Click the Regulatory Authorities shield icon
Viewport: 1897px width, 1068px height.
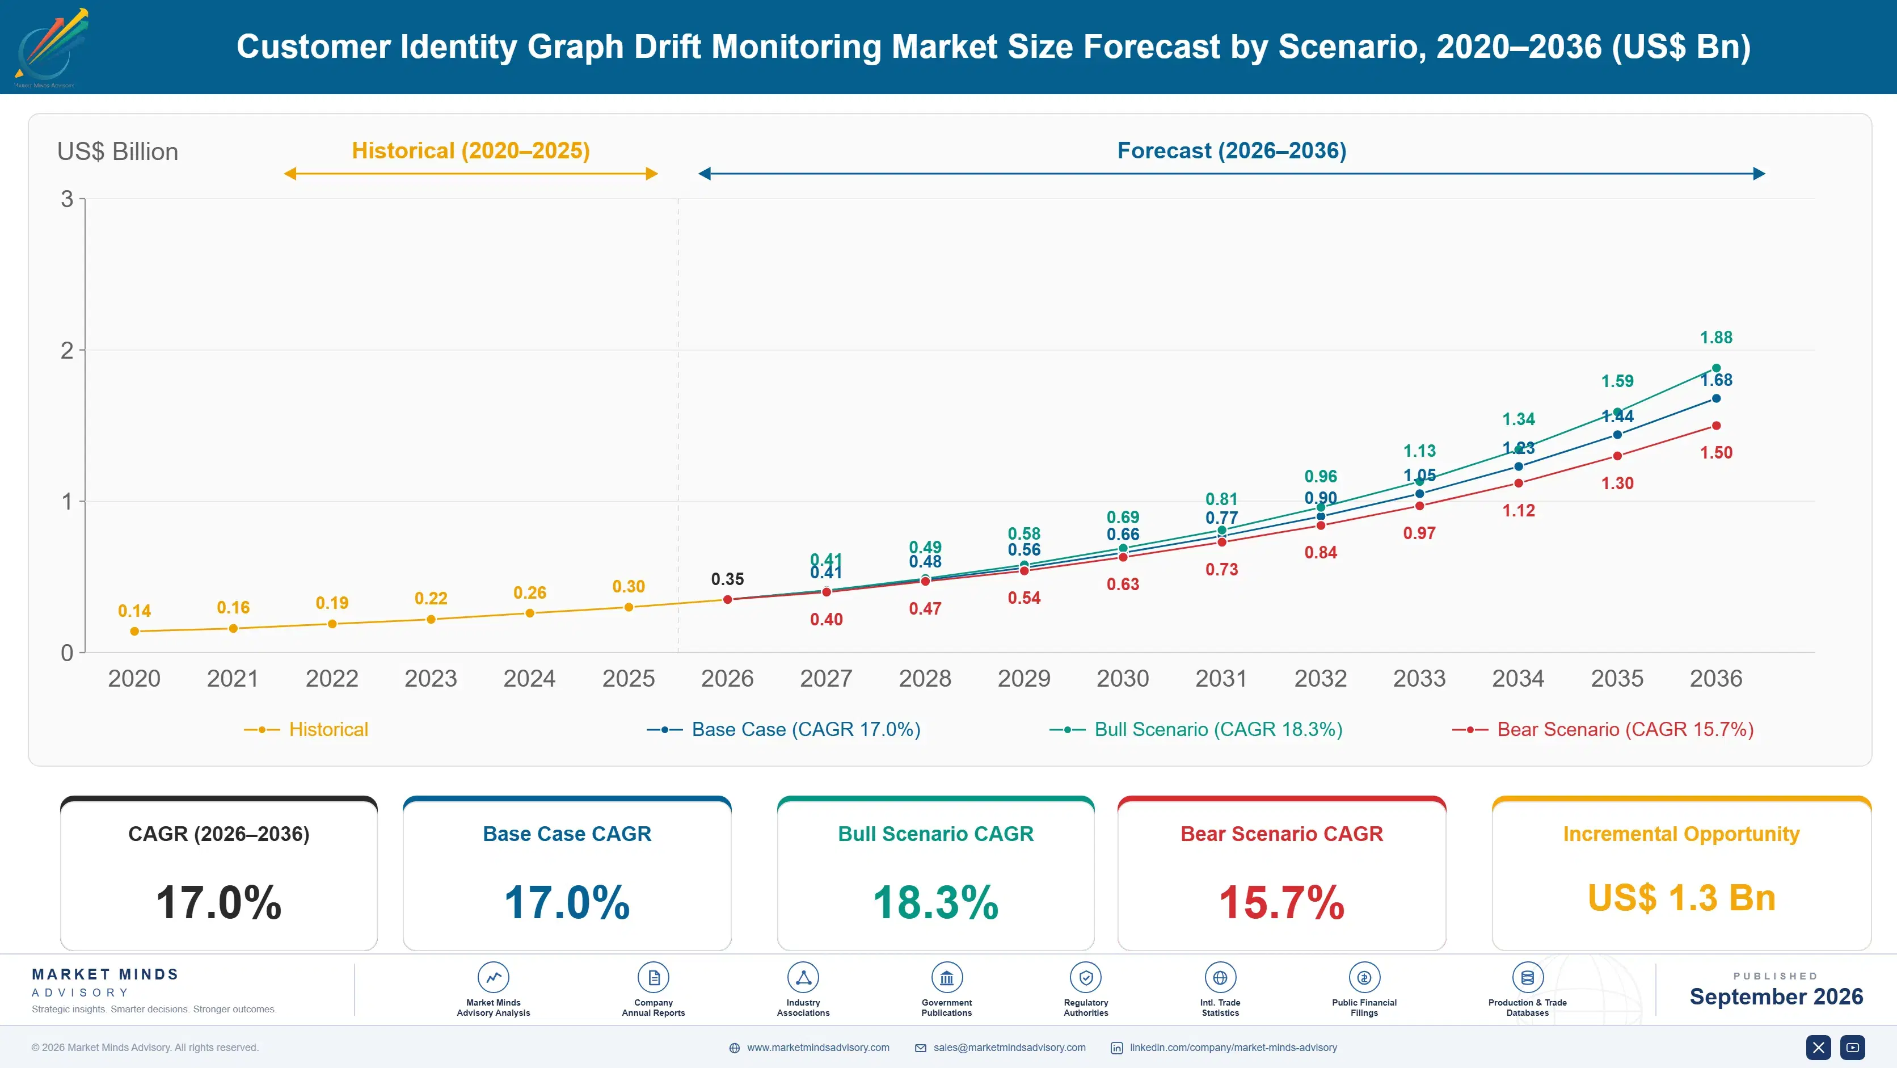pyautogui.click(x=1086, y=977)
